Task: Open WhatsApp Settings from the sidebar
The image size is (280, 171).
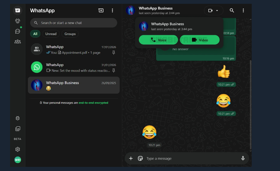Action: (17, 149)
